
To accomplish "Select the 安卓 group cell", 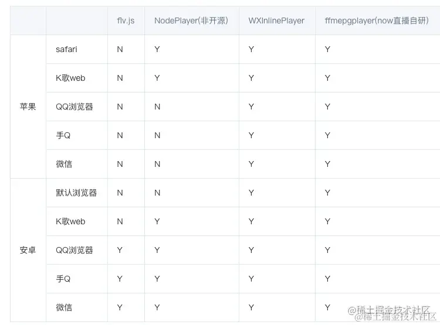I will [28, 250].
